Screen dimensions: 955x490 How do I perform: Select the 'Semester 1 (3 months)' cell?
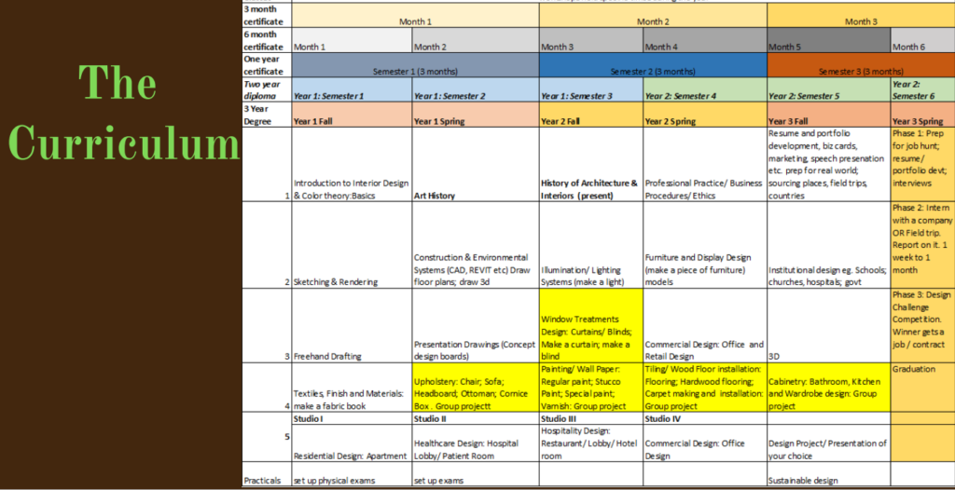414,71
